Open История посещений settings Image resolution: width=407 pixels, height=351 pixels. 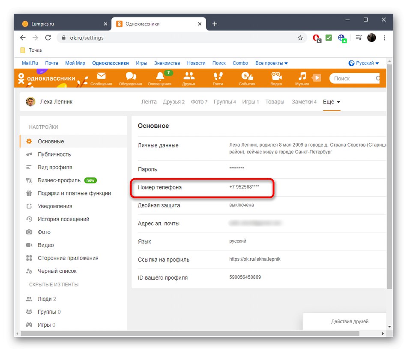tap(73, 219)
